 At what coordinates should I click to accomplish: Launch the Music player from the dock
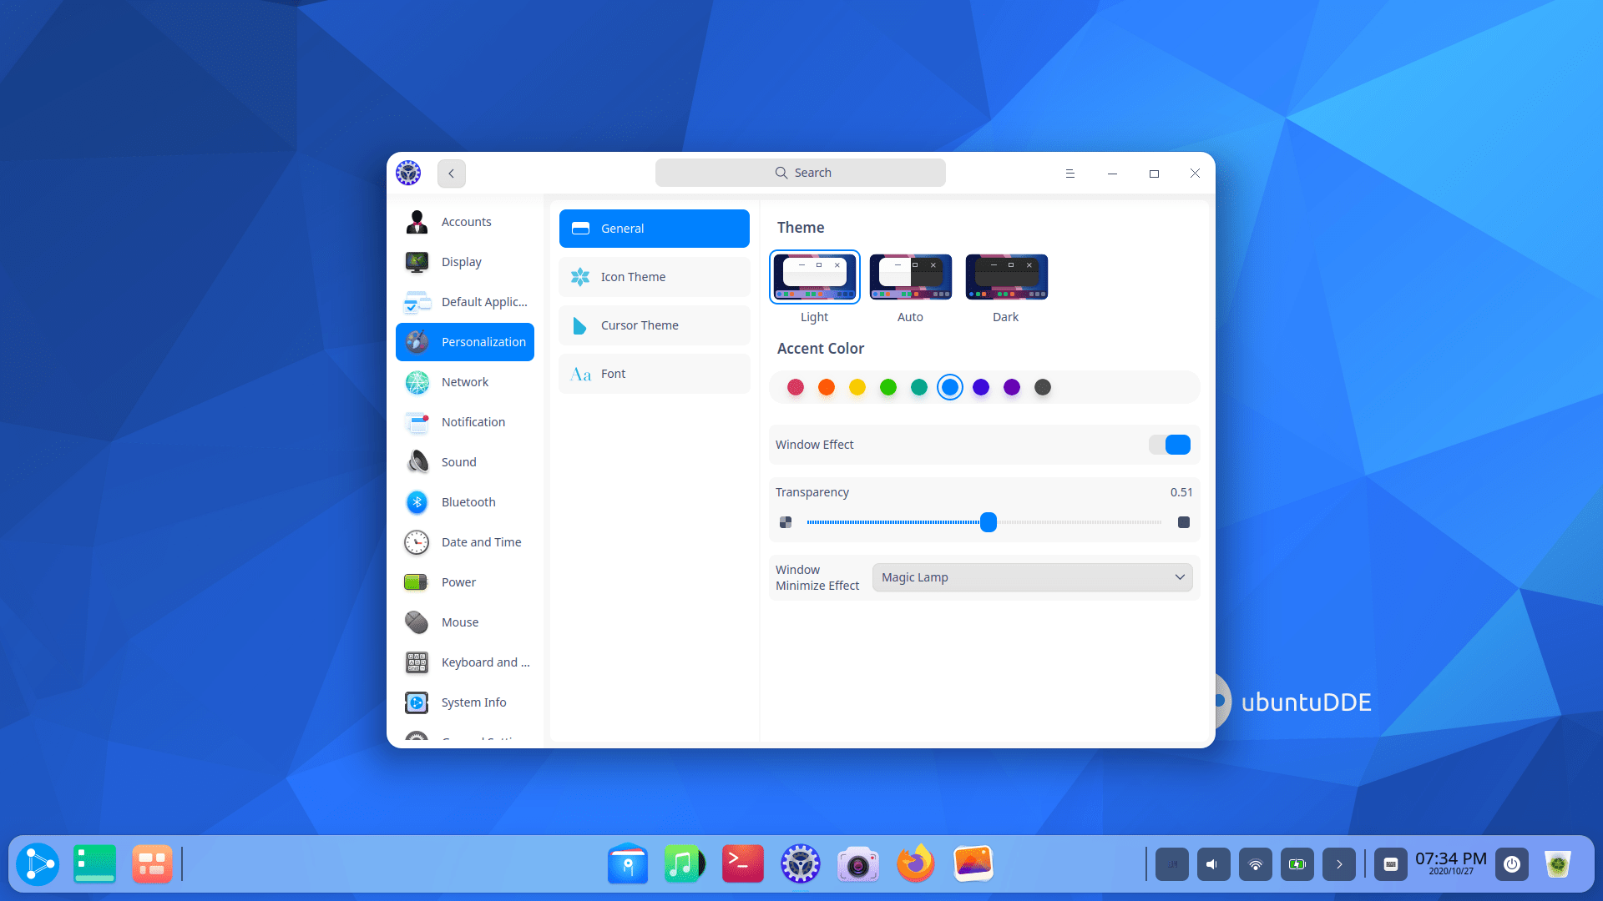[x=685, y=863]
